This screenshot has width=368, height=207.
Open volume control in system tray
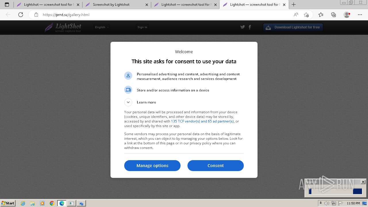(x=327, y=203)
